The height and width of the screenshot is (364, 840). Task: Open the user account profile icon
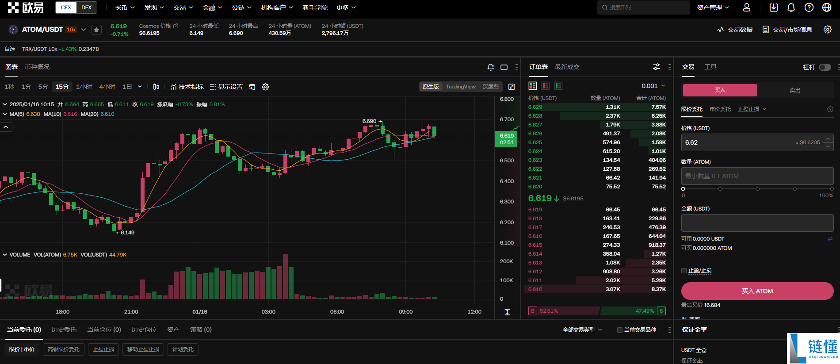coord(747,8)
